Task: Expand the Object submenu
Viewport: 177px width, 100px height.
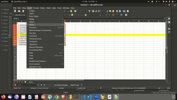Action: click(x=45, y=22)
